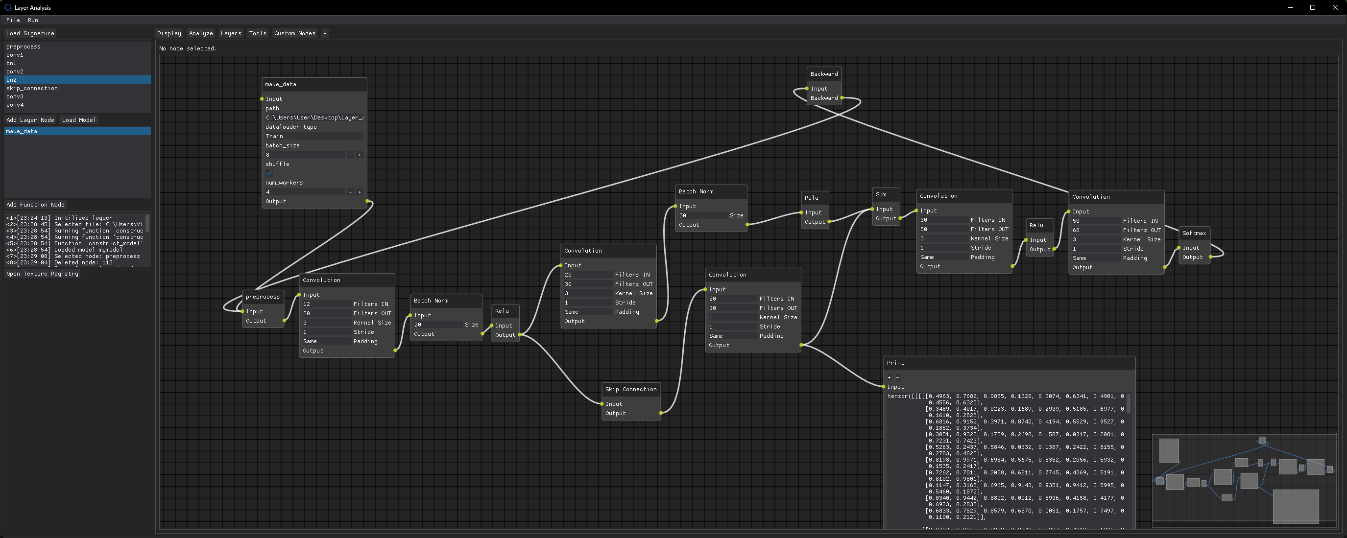Select conv3 in the signature list
Image resolution: width=1347 pixels, height=538 pixels.
click(x=16, y=96)
